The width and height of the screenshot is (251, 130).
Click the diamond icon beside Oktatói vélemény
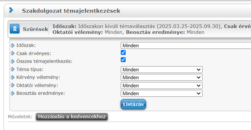point(12,85)
